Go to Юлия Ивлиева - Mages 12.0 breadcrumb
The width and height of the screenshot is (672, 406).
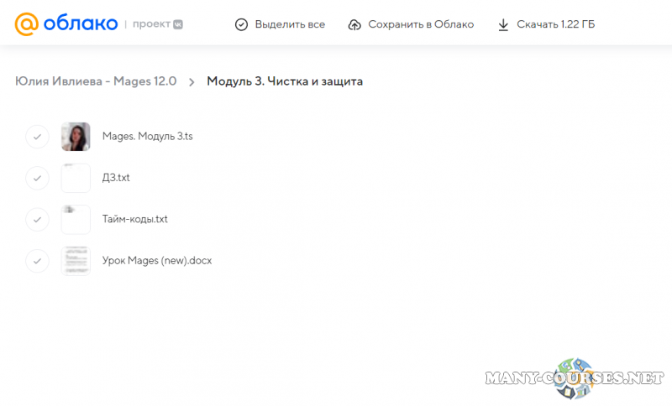[x=96, y=81]
